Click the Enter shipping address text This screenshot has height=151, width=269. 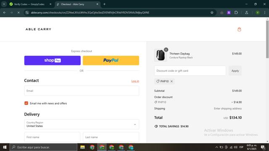[228, 109]
